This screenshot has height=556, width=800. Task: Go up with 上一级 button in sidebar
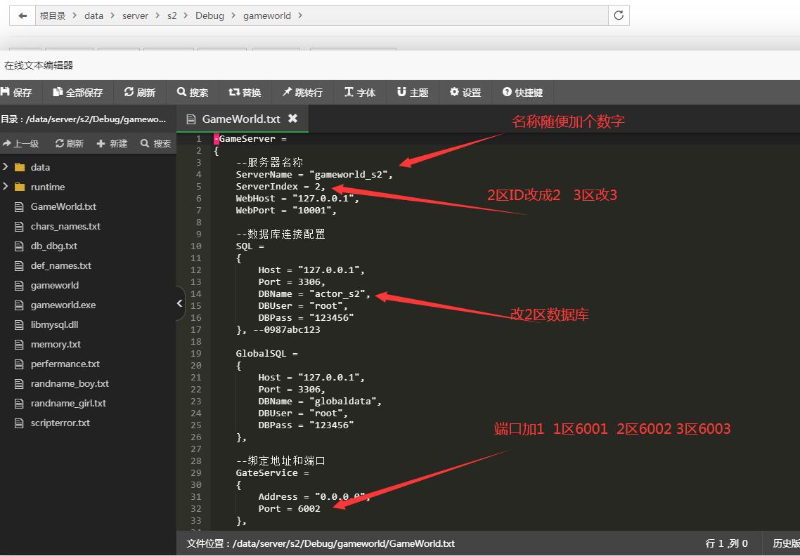(x=21, y=143)
